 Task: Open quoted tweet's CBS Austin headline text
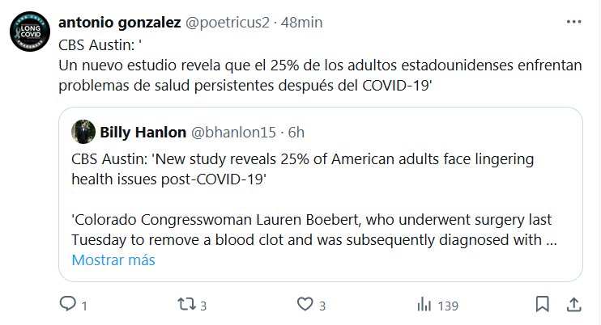pyautogui.click(x=308, y=168)
